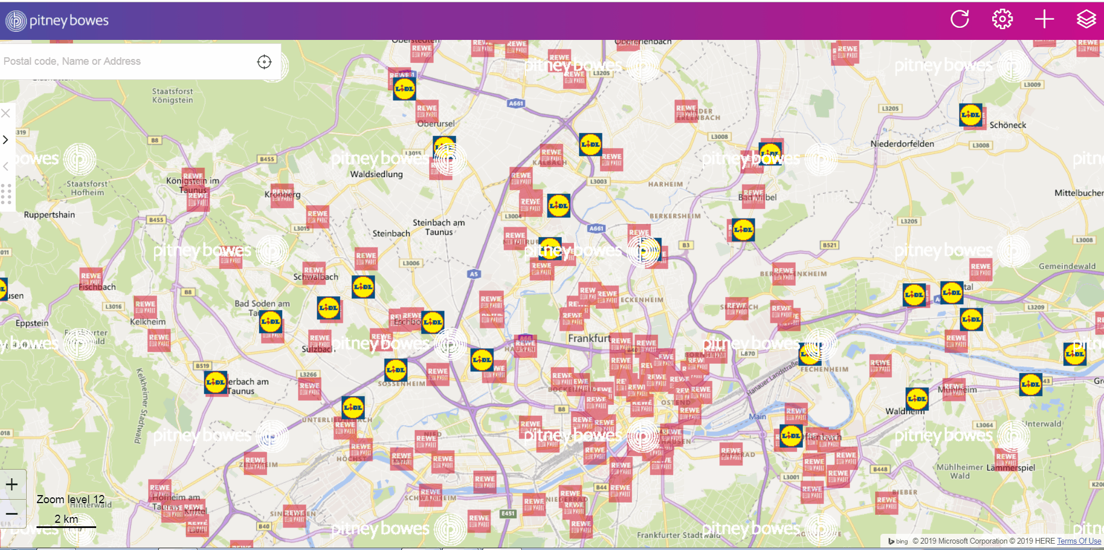Select the Lidl marker at Bad Soden
This screenshot has width=1104, height=550.
point(270,321)
